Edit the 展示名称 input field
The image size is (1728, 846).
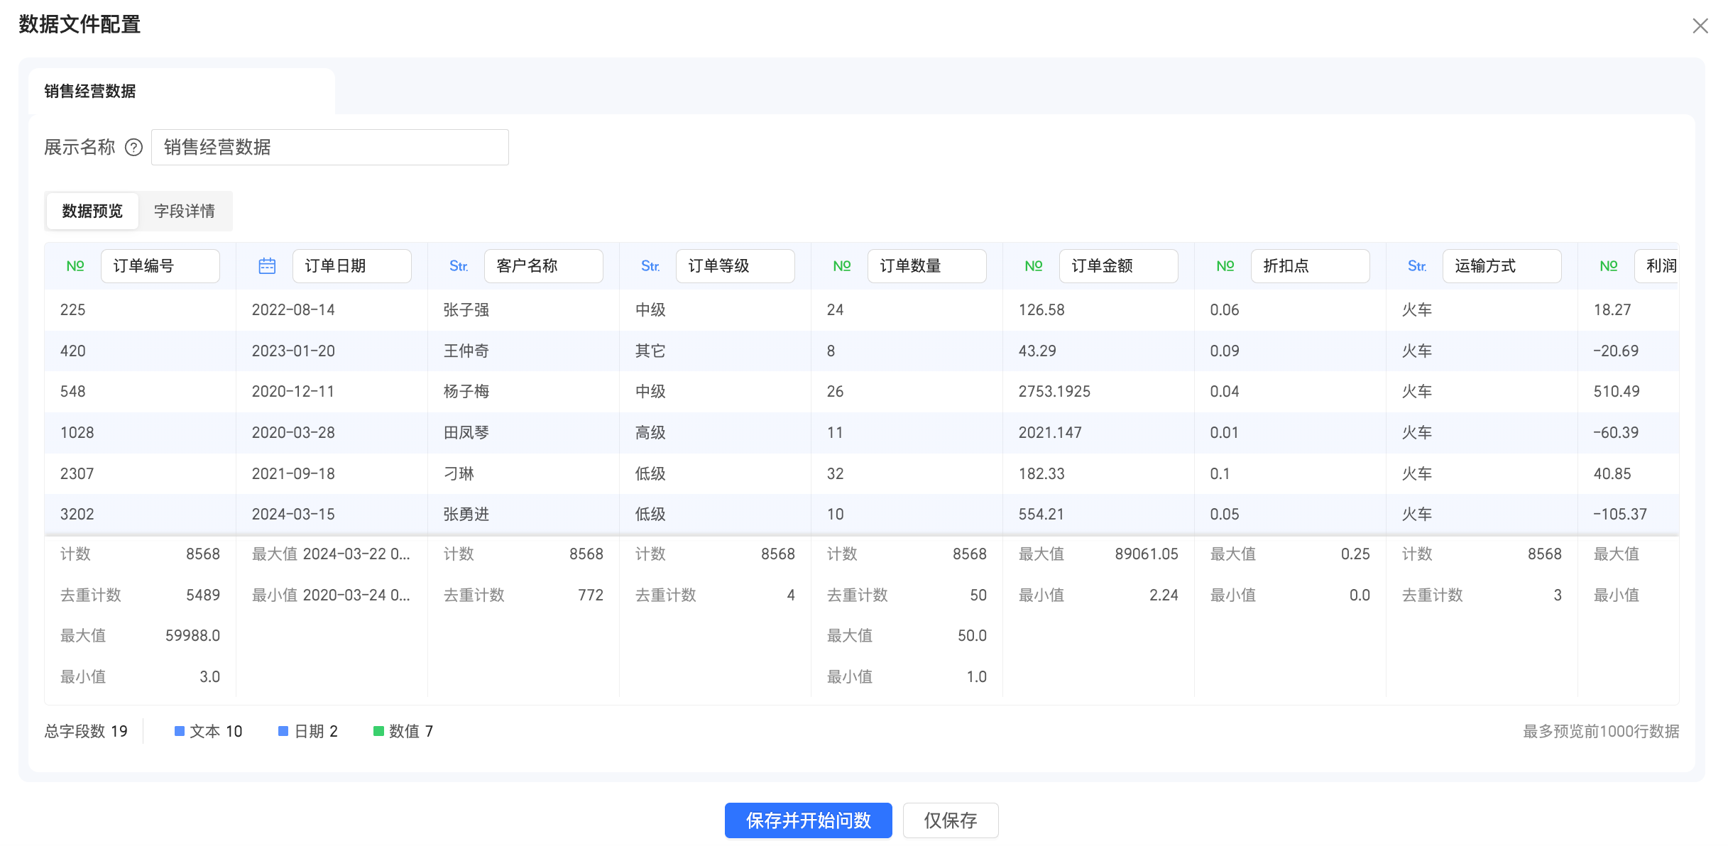tap(330, 147)
